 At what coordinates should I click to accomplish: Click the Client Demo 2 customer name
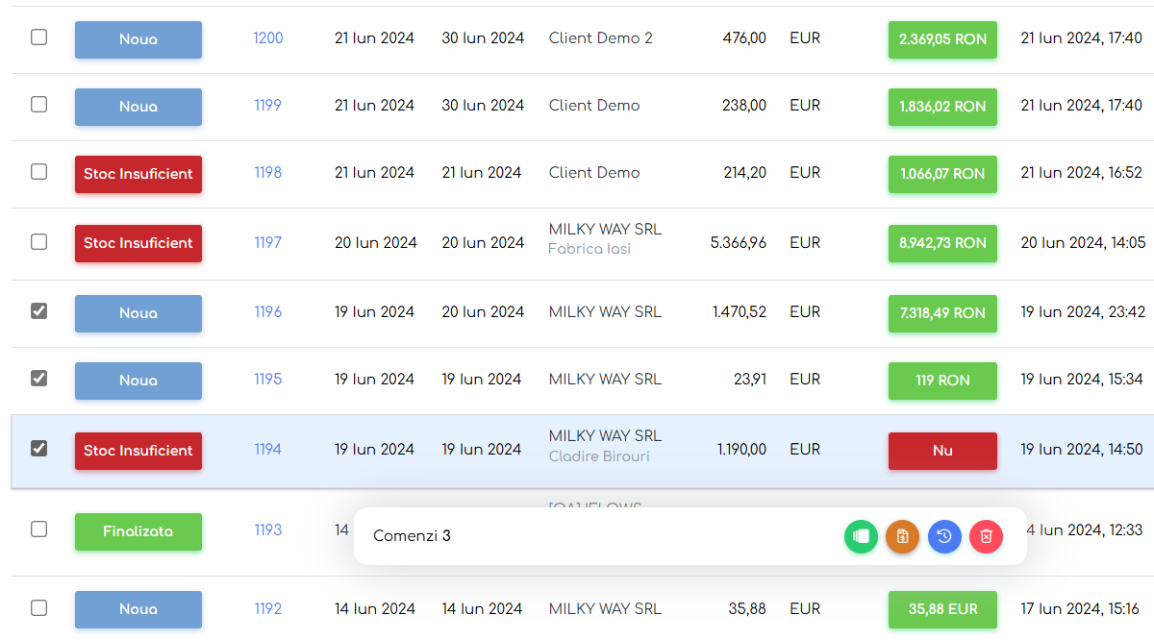click(600, 38)
